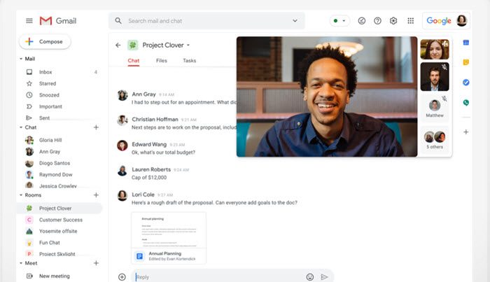Switch to the Tasks tab
Viewport: 490px width, 282px height.
click(190, 61)
